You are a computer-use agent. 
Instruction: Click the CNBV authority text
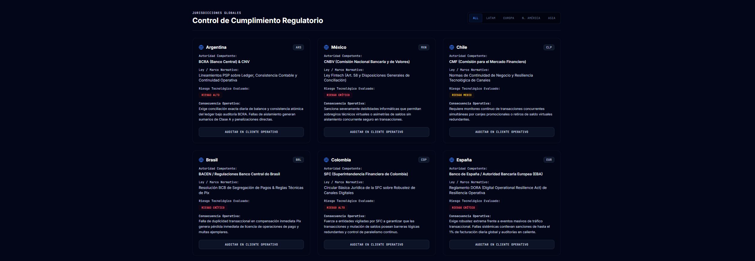tap(367, 62)
